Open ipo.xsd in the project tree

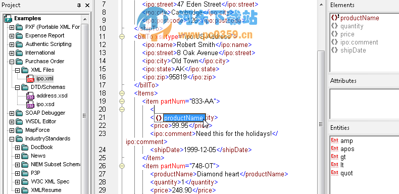(45, 105)
